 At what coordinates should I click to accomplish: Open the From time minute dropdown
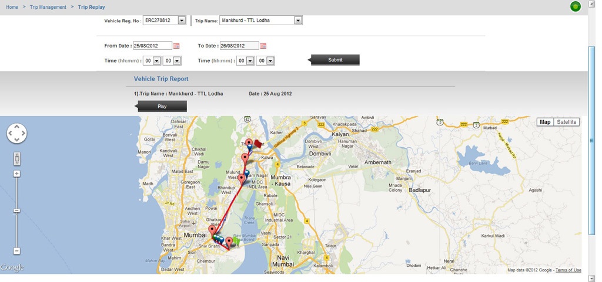click(176, 60)
